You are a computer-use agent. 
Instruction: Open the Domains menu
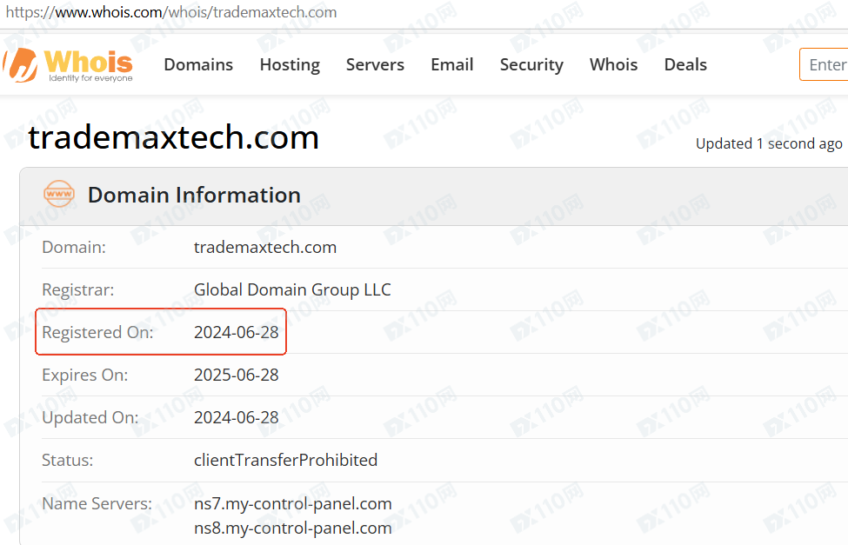click(x=198, y=65)
